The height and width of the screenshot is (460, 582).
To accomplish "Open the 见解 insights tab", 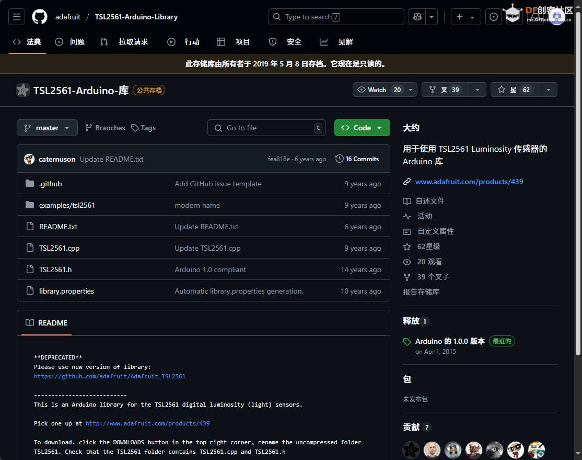I will [336, 42].
